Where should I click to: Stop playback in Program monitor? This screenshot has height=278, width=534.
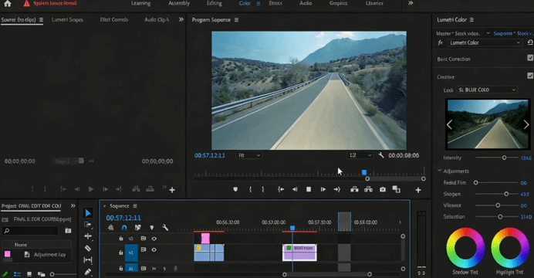pyautogui.click(x=309, y=189)
